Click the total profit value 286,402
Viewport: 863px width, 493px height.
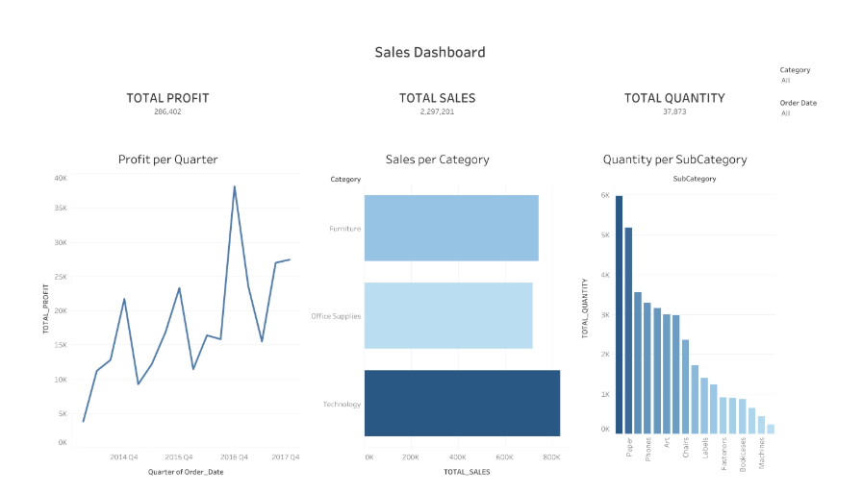pyautogui.click(x=167, y=111)
